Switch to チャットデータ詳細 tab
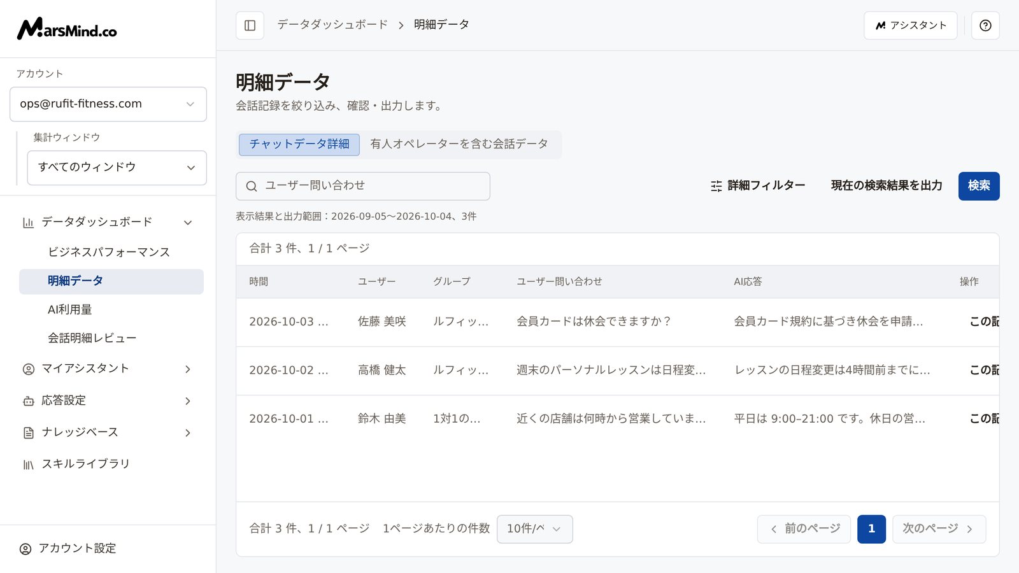This screenshot has width=1019, height=573. [299, 145]
